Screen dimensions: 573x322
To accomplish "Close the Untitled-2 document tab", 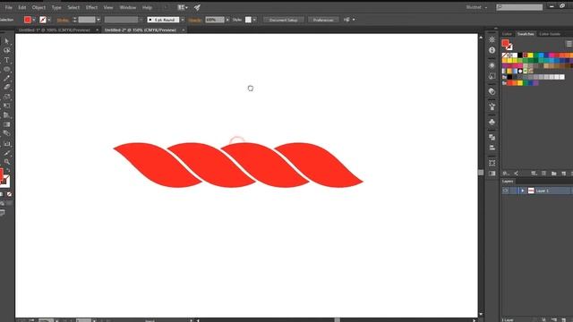I will (x=183, y=30).
